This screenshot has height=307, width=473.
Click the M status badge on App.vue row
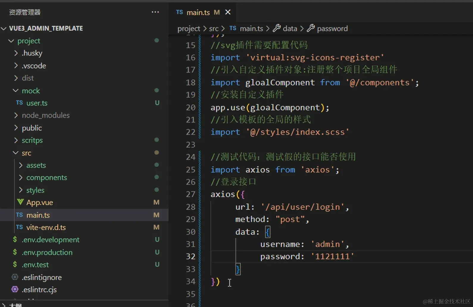coord(156,202)
